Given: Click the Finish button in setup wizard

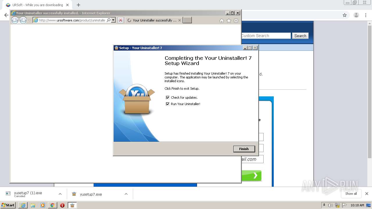Looking at the screenshot, I should coord(244,149).
